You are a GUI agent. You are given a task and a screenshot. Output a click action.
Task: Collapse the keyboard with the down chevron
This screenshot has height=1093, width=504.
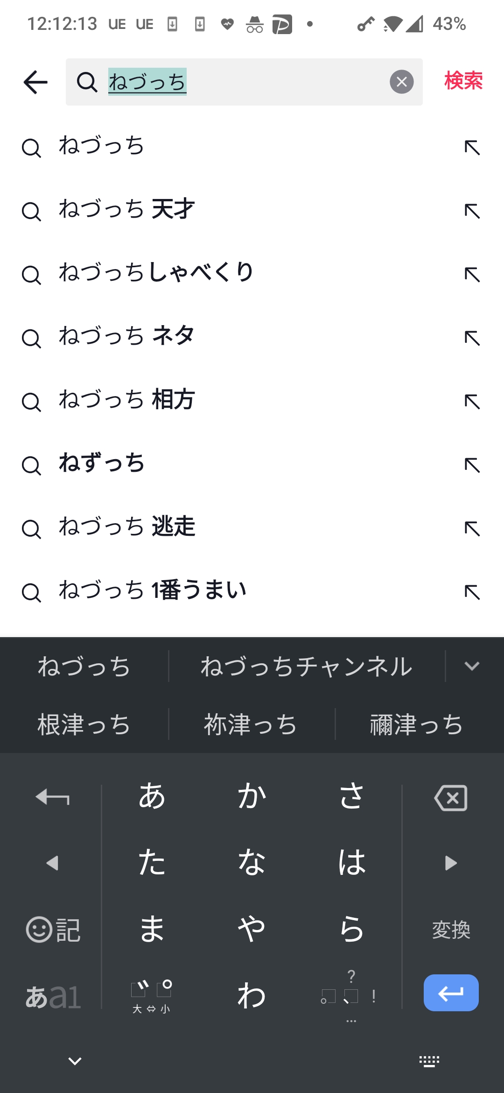pyautogui.click(x=75, y=1061)
